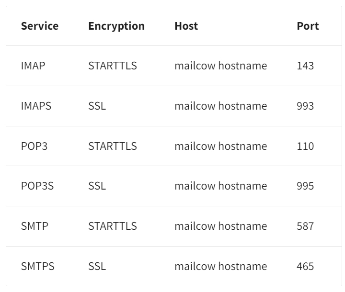Screen dimensions: 345x292
Task: Click port number 465
Action: click(305, 266)
